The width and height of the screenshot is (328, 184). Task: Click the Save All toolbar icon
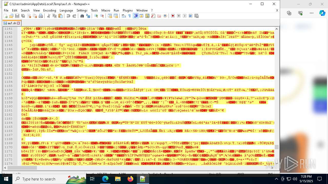click(23, 16)
